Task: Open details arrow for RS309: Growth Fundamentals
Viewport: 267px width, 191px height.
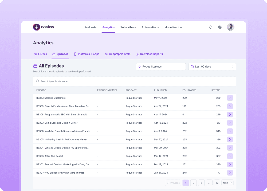Action: click(x=230, y=106)
